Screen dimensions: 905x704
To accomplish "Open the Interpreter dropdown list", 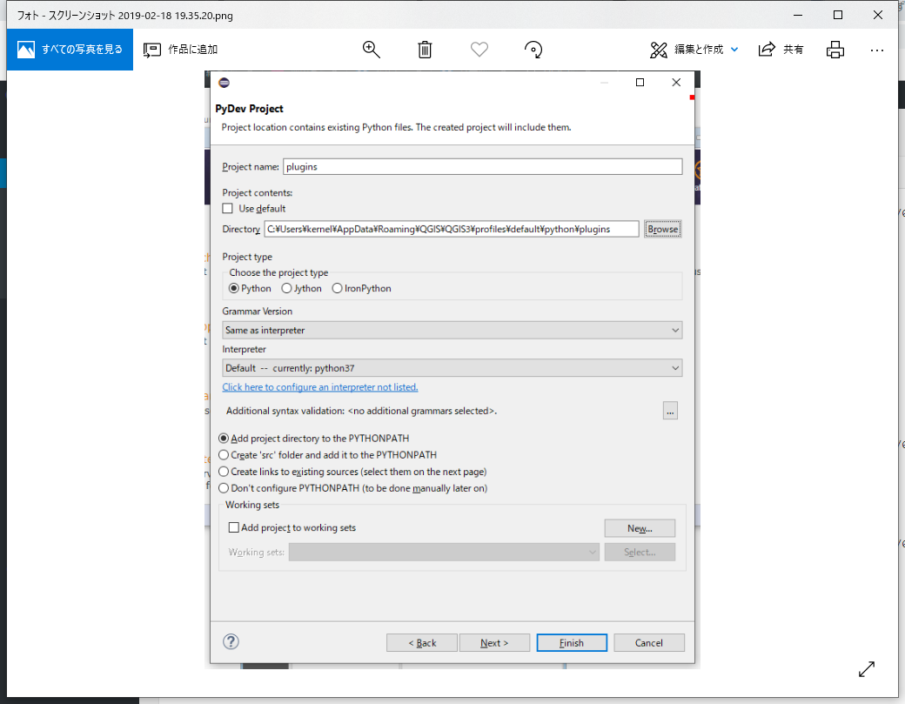I will point(452,368).
